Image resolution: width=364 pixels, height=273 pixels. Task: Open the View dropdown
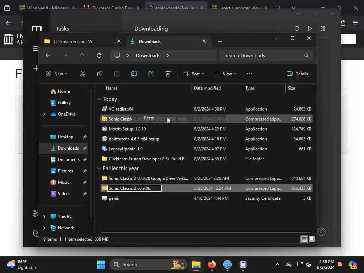(225, 74)
